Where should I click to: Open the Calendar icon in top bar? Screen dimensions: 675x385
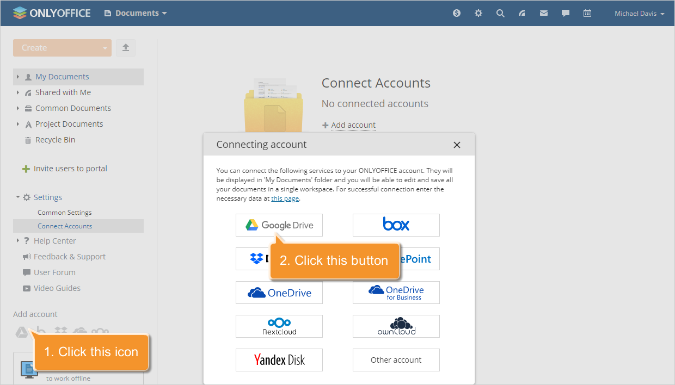pyautogui.click(x=587, y=13)
